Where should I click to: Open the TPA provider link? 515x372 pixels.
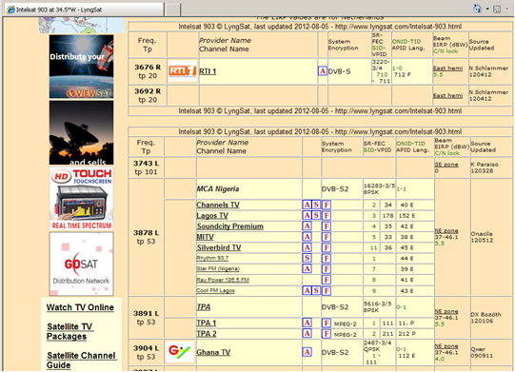tap(204, 307)
